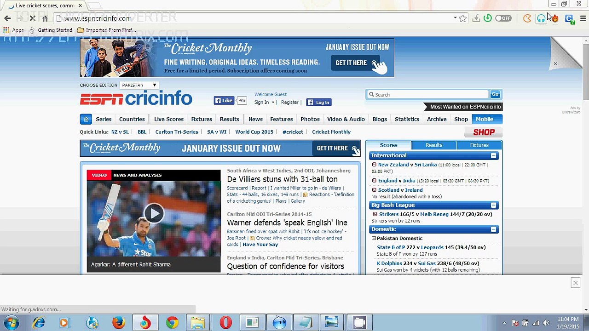Screen dimensions: 589x331
Task: Open the World Cup 2015 quick link
Action: tap(254, 132)
